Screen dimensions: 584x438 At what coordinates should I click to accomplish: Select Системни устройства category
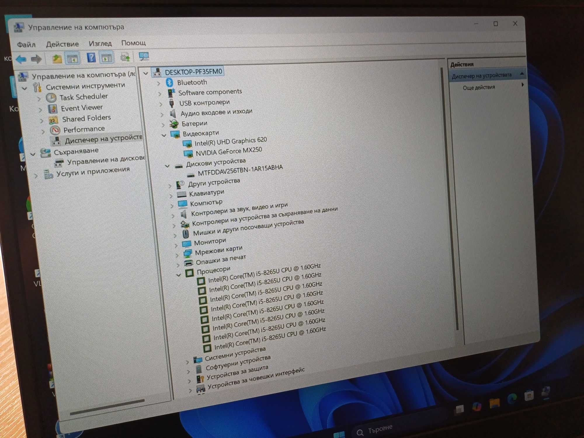[x=235, y=354]
